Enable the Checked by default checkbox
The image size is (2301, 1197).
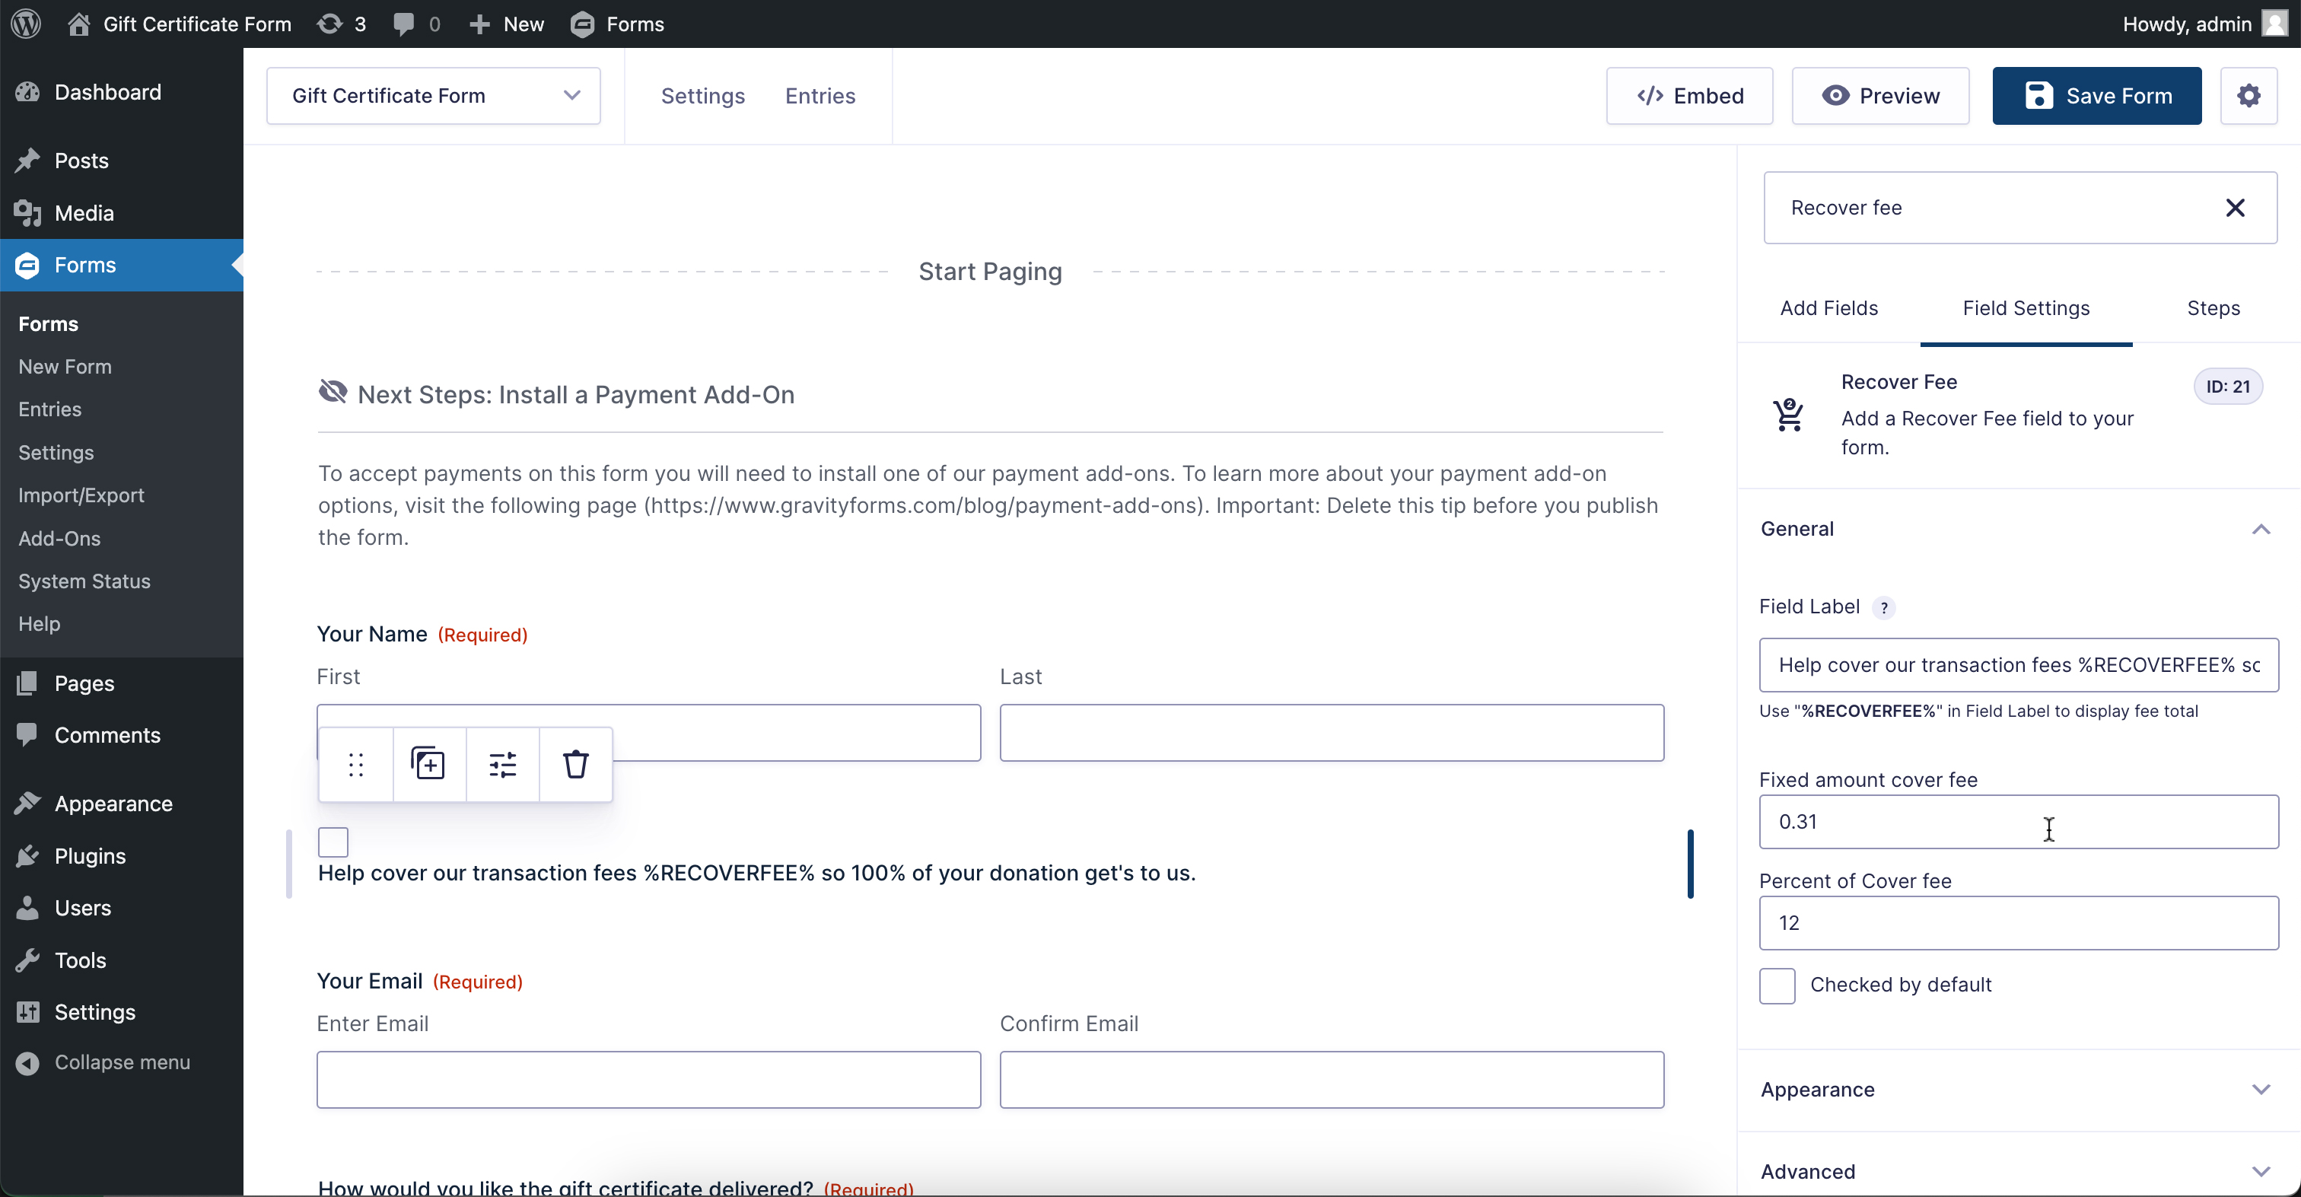[1777, 985]
